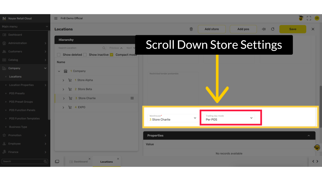Click the Company building icon in hierarchy

click(x=65, y=71)
